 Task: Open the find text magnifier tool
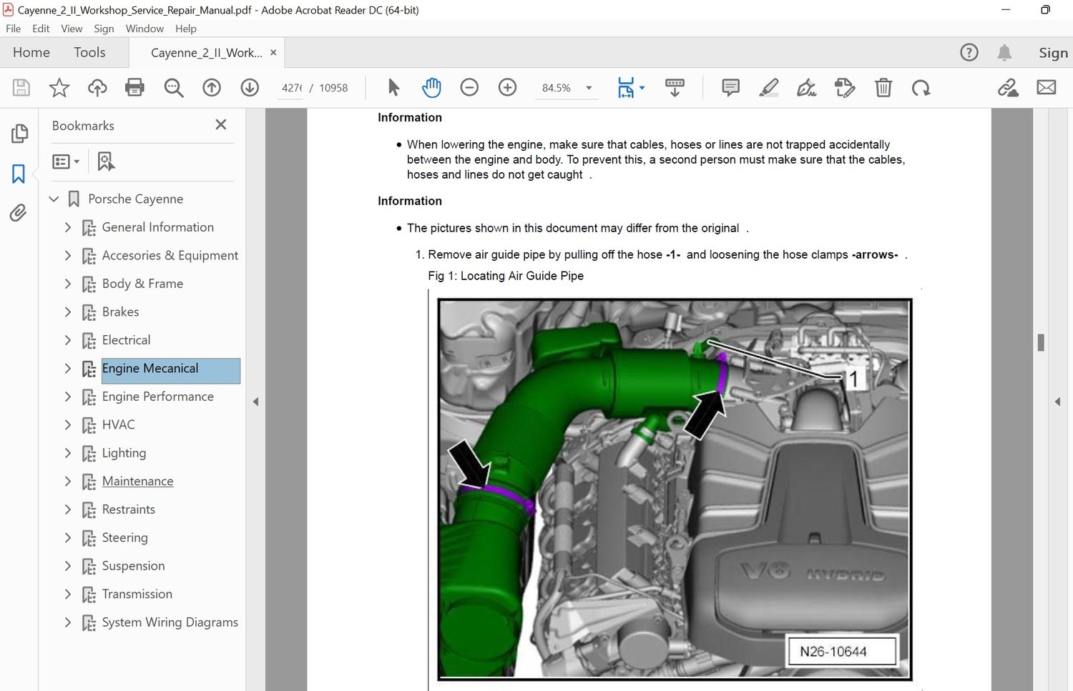coord(174,88)
